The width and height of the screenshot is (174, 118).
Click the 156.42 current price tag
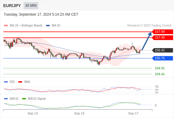[x=162, y=50]
